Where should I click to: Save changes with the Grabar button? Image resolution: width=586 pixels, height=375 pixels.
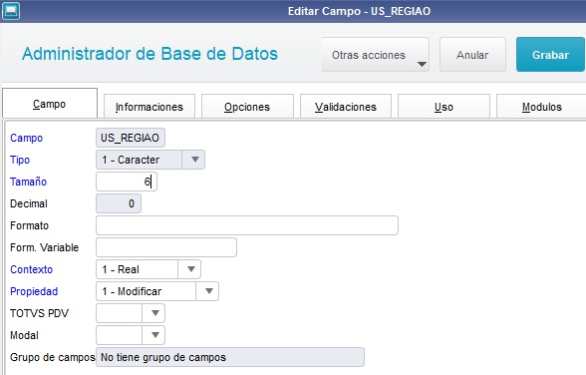click(x=550, y=55)
